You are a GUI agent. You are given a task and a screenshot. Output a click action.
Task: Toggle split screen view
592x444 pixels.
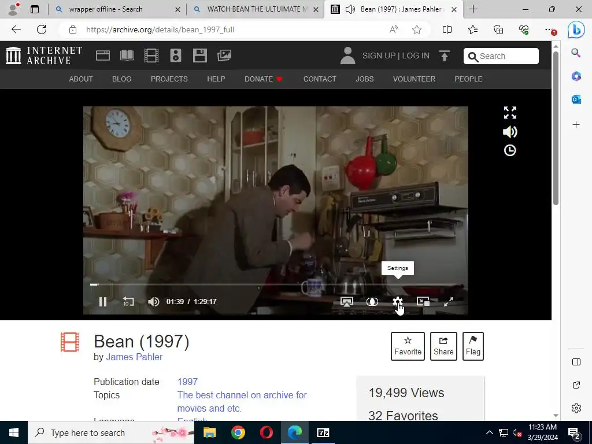447,29
